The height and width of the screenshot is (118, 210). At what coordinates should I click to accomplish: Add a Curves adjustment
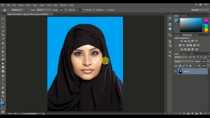(189, 41)
